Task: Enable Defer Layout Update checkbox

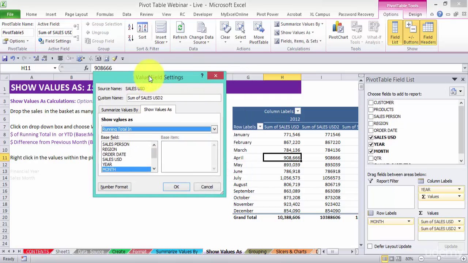Action: coord(370,246)
